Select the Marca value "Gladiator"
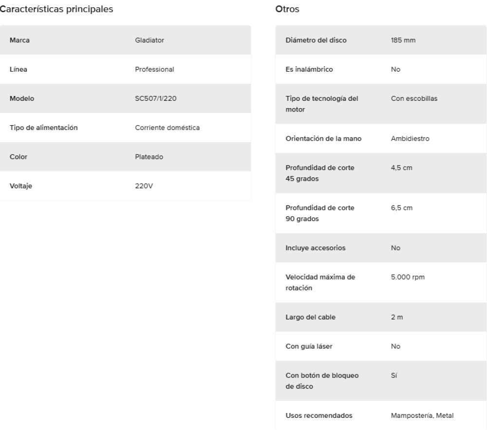487x430 pixels. pos(150,40)
